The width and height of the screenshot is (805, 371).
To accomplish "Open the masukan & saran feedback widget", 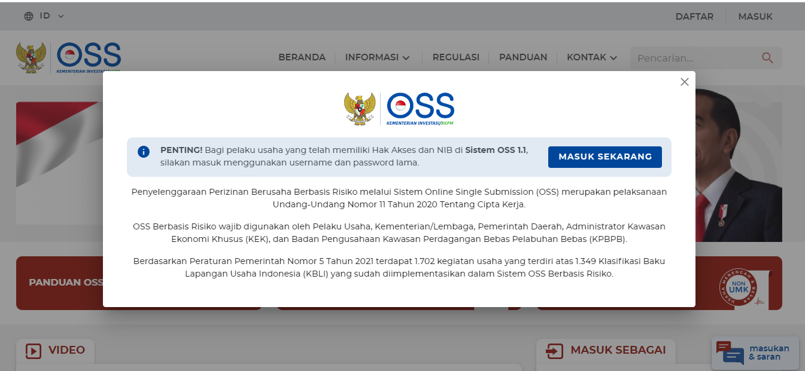I will tap(755, 352).
